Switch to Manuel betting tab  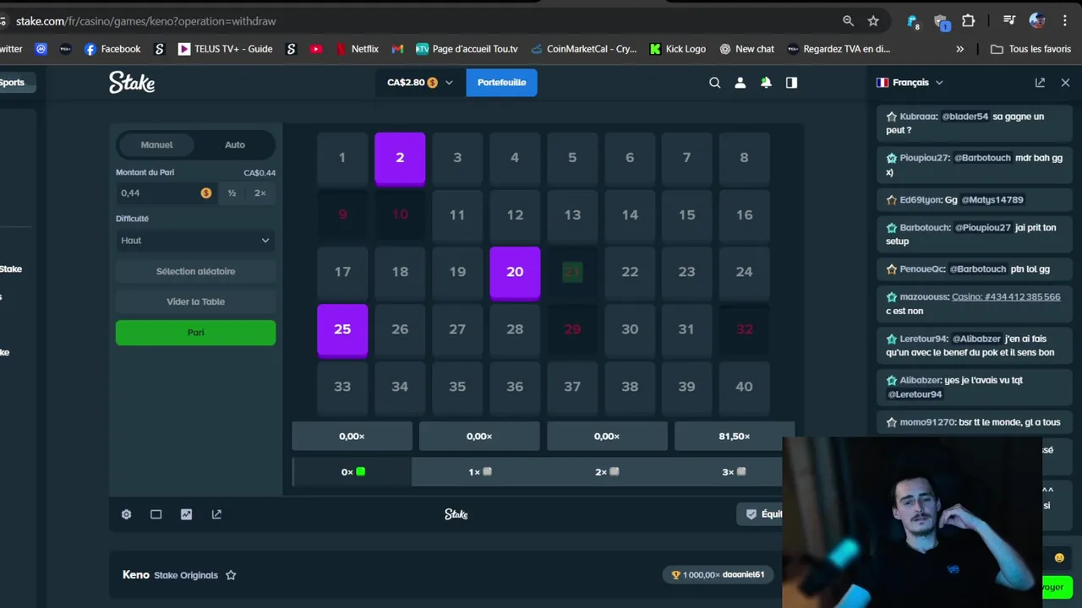156,144
